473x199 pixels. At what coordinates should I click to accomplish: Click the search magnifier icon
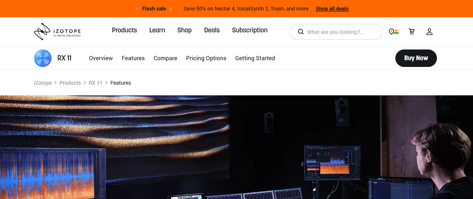coord(301,32)
